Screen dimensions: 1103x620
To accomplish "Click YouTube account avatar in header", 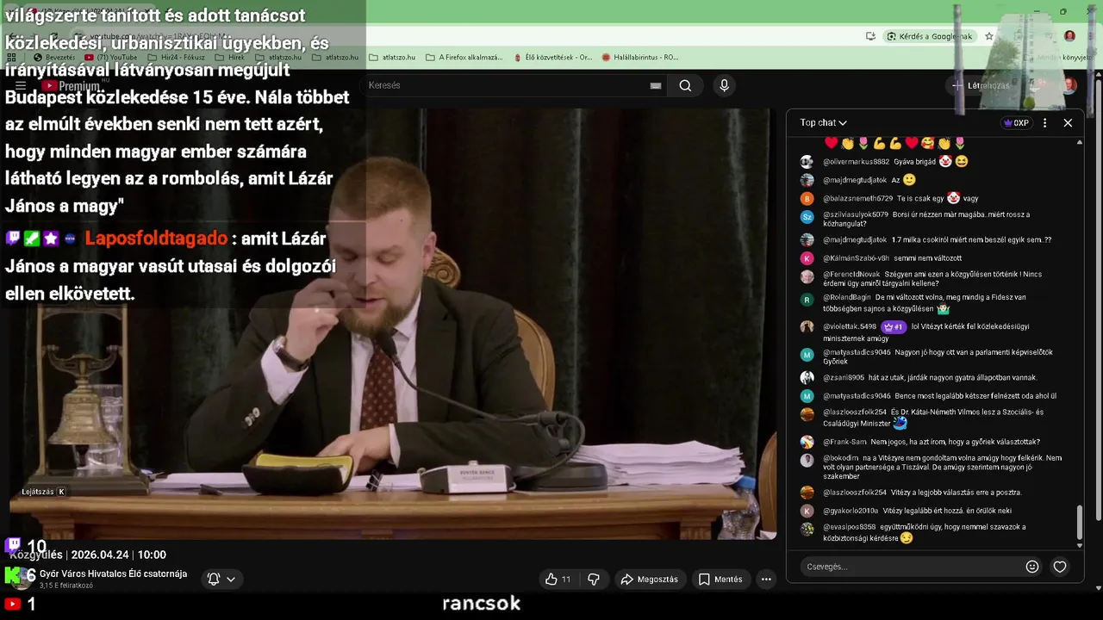I will pos(1069,85).
